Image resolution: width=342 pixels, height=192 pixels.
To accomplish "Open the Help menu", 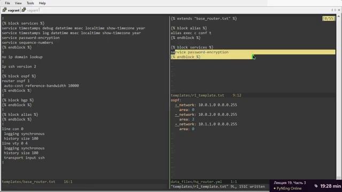I will point(42,3).
